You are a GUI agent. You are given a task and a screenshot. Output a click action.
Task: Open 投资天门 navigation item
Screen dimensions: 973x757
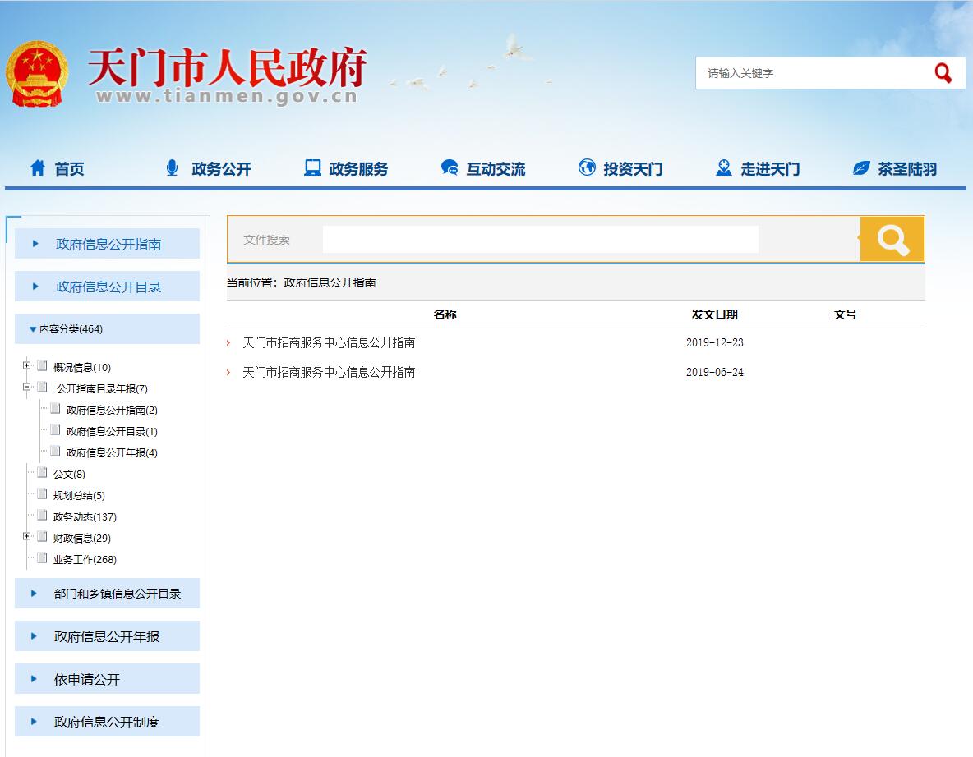(620, 169)
